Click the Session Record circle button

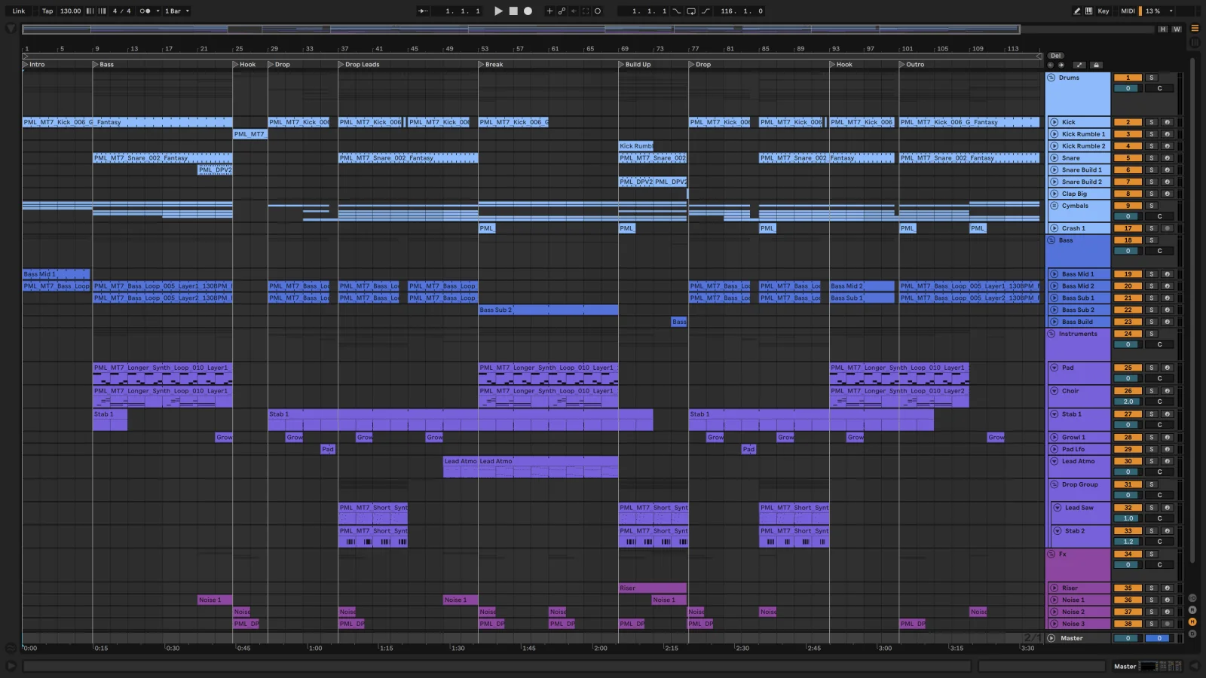pyautogui.click(x=598, y=11)
